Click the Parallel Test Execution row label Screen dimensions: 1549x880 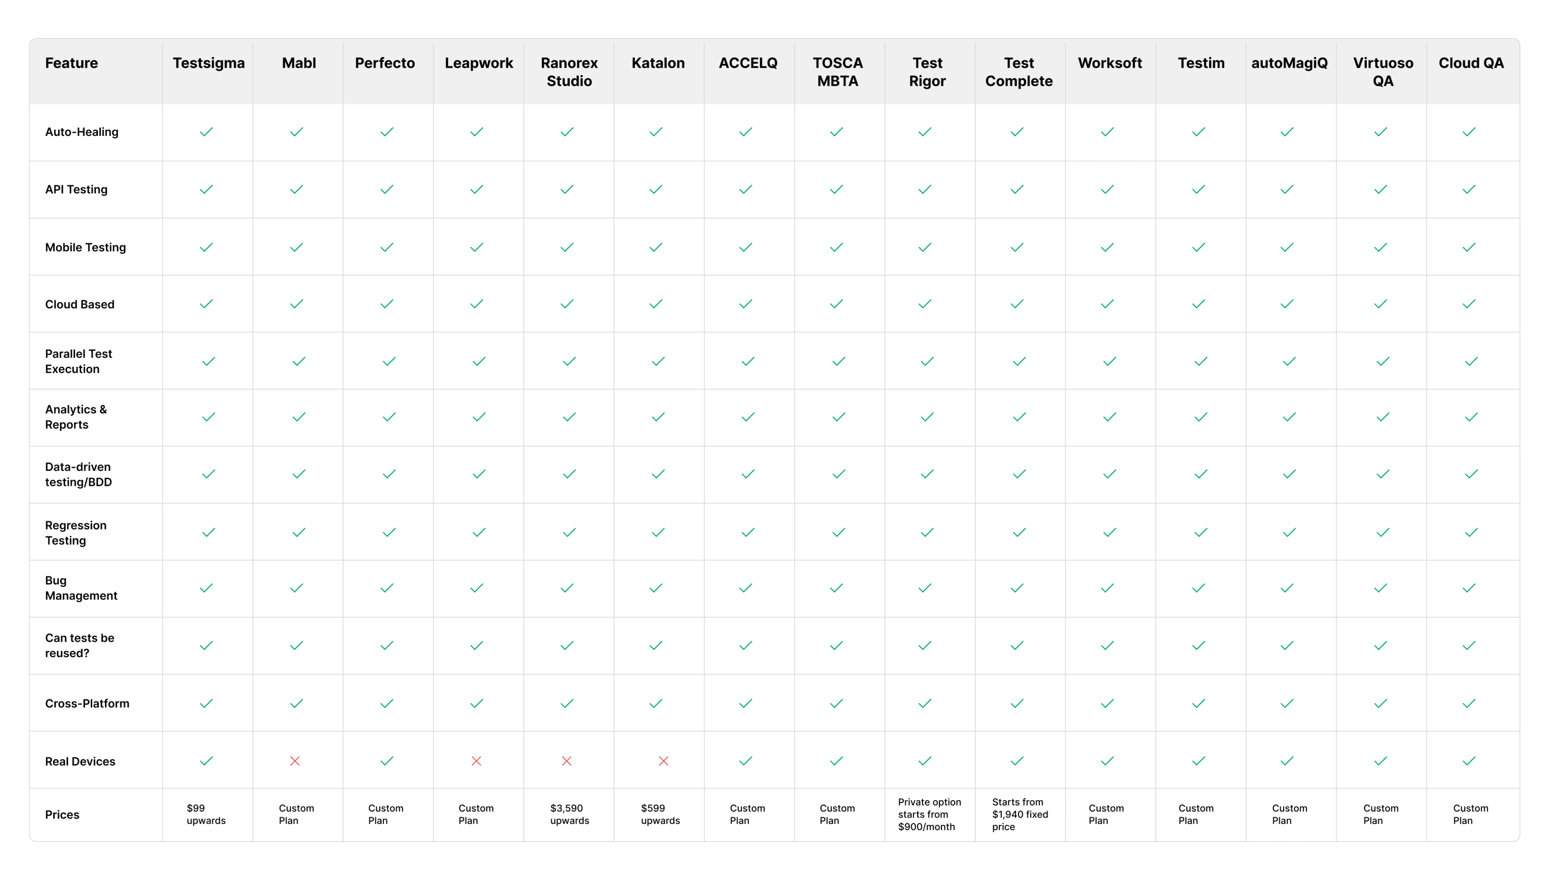[79, 361]
